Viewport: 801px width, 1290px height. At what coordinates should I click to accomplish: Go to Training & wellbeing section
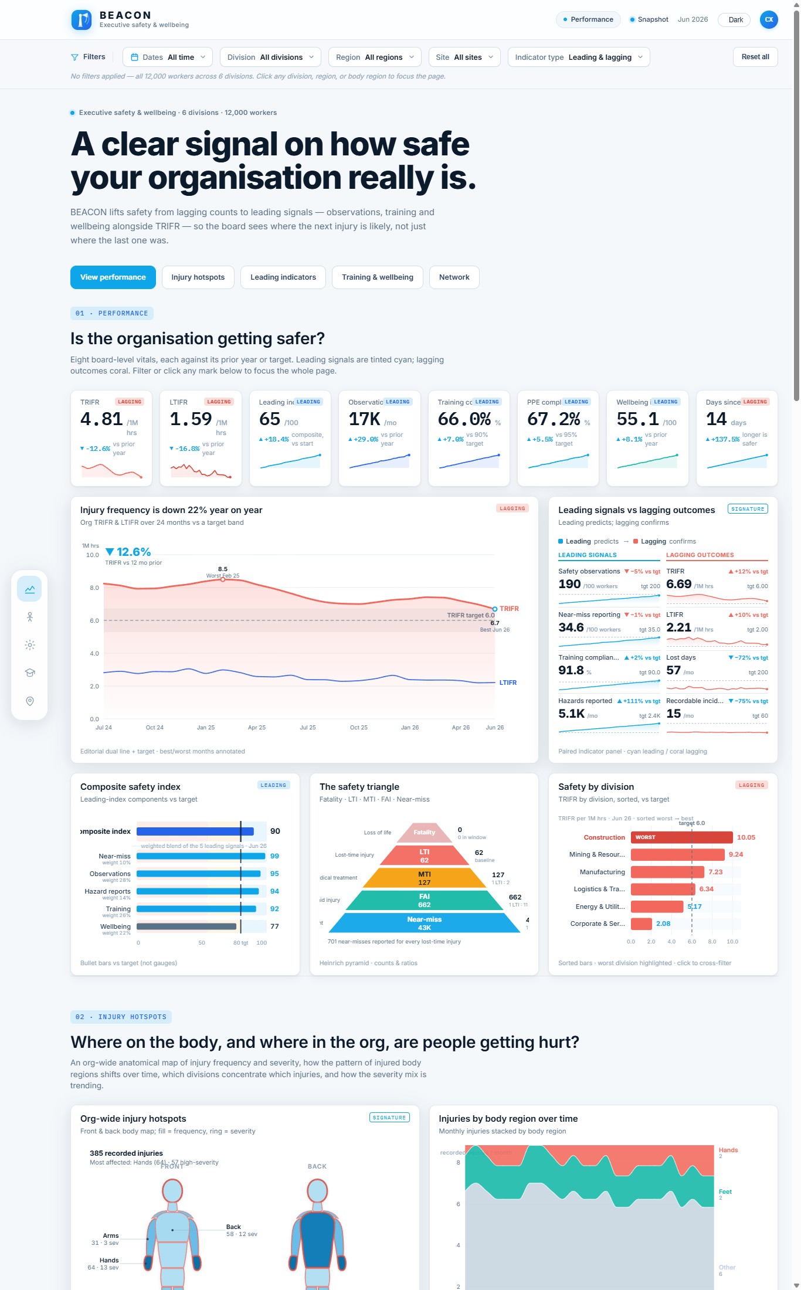point(378,277)
